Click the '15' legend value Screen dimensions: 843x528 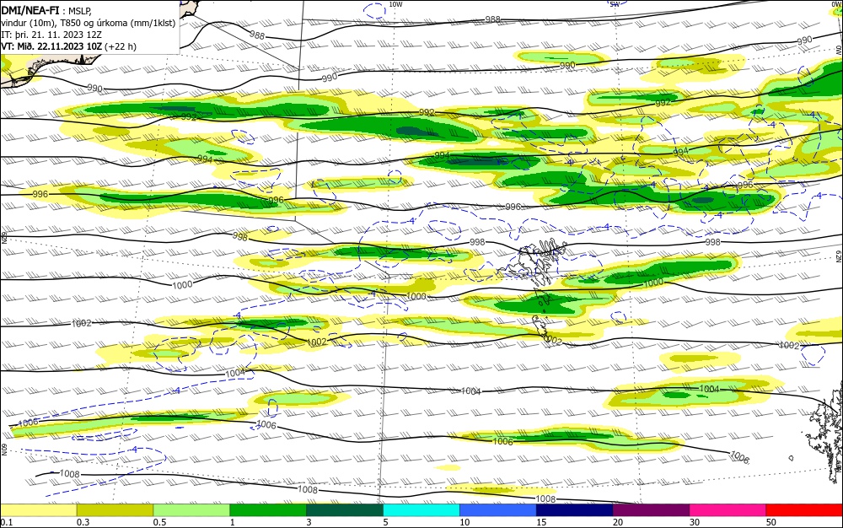tap(541, 522)
